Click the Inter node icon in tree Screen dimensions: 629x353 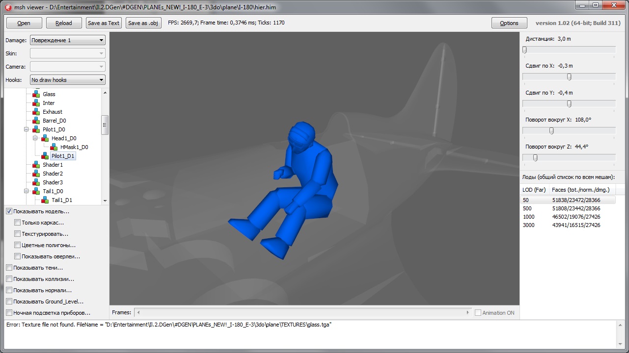pos(36,103)
